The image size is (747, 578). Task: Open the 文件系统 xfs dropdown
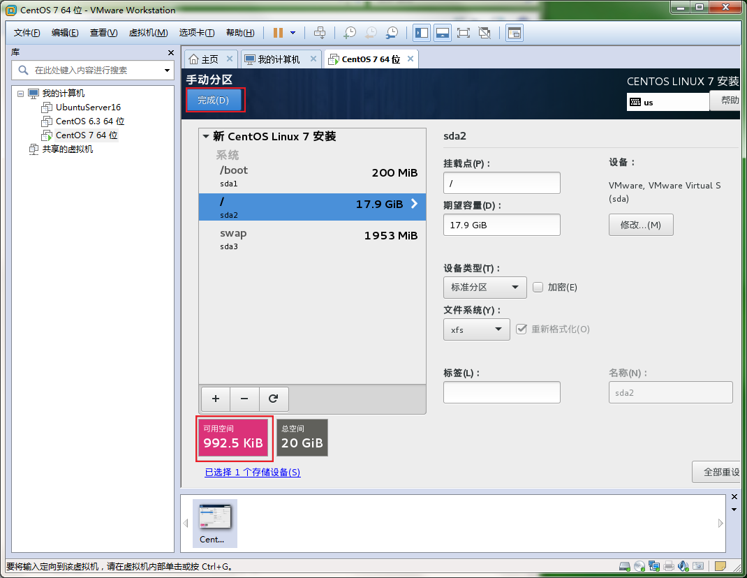click(476, 329)
